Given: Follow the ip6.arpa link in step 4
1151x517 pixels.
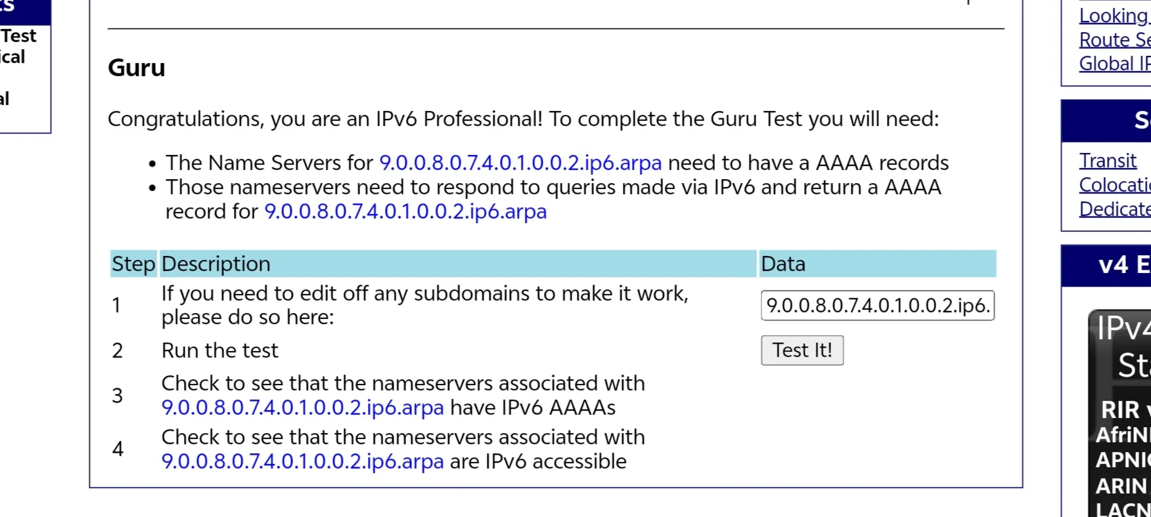Looking at the screenshot, I should [x=303, y=461].
